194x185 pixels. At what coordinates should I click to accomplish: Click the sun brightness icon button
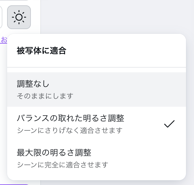tap(19, 17)
